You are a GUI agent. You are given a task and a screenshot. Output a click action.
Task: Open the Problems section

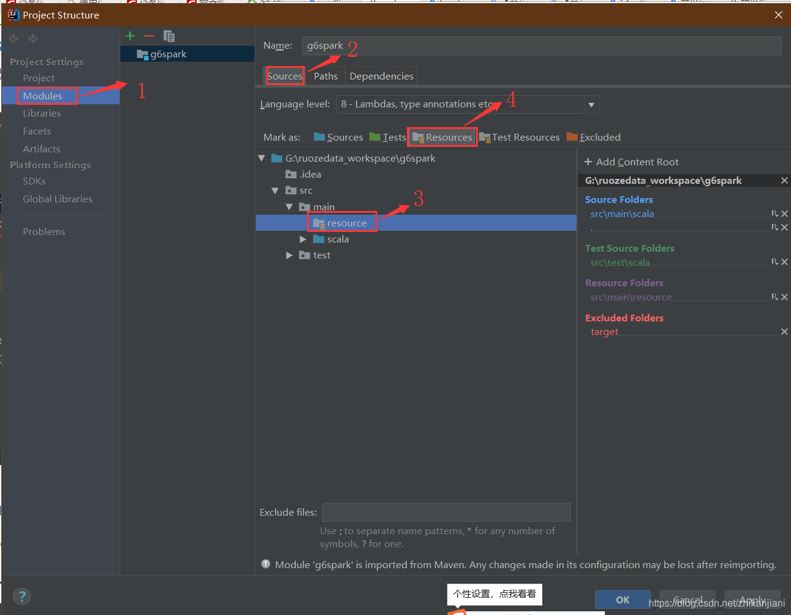click(44, 231)
